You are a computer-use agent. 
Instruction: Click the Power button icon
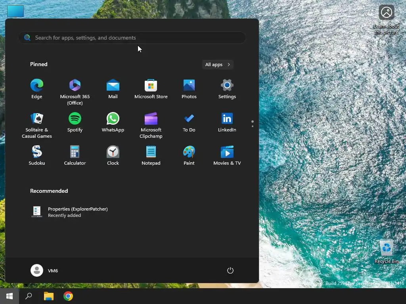[230, 270]
